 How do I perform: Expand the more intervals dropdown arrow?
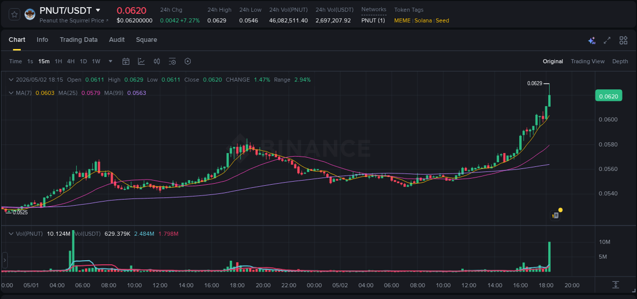pyautogui.click(x=111, y=61)
